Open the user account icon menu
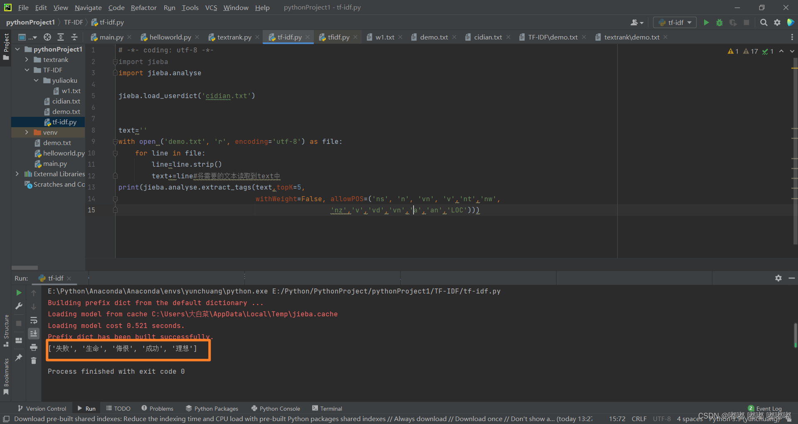 (x=637, y=22)
